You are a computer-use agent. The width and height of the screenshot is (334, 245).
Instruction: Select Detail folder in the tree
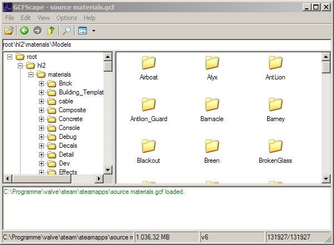tap(66, 154)
